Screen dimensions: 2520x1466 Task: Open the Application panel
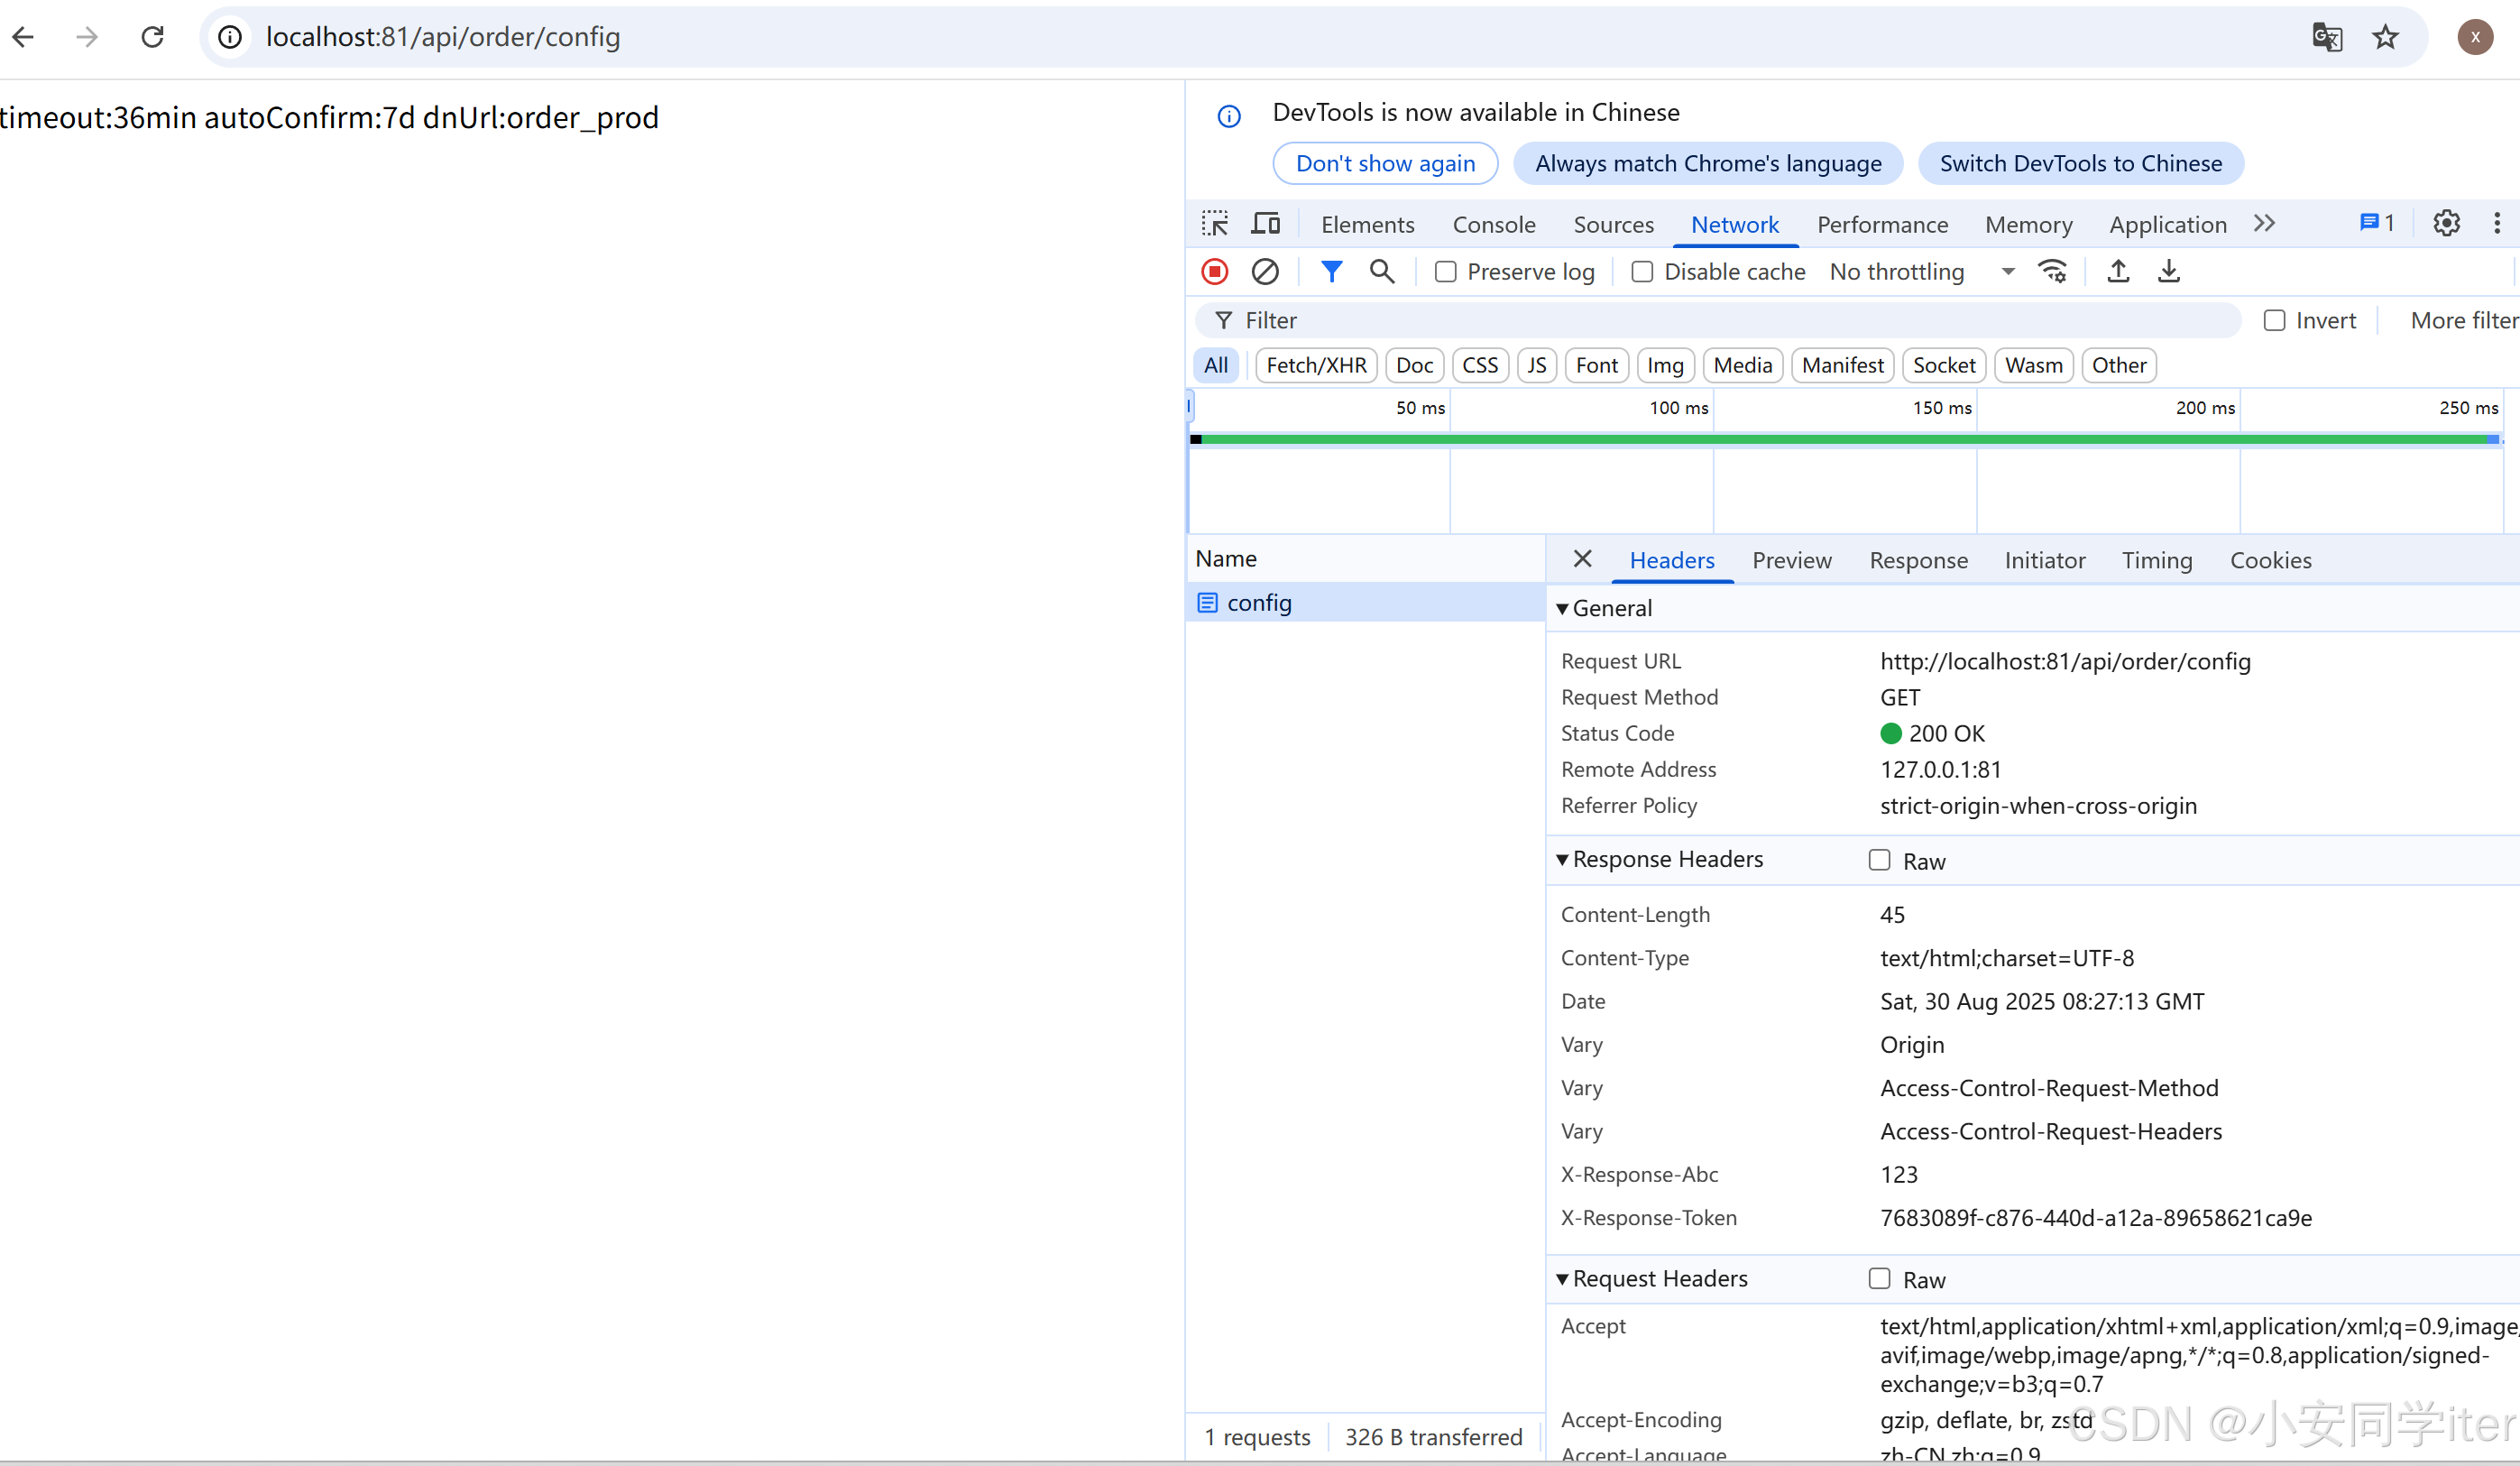click(2167, 224)
